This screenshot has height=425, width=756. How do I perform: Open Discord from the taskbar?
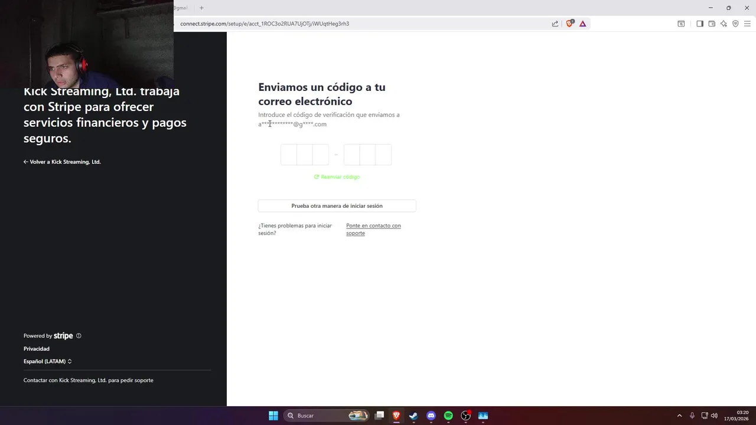point(431,416)
